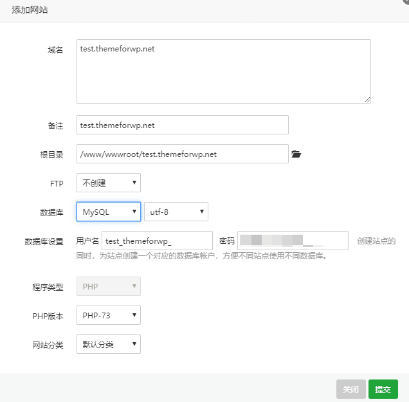Open the PHP-73 version dropdown
The height and width of the screenshot is (402, 409).
[108, 315]
